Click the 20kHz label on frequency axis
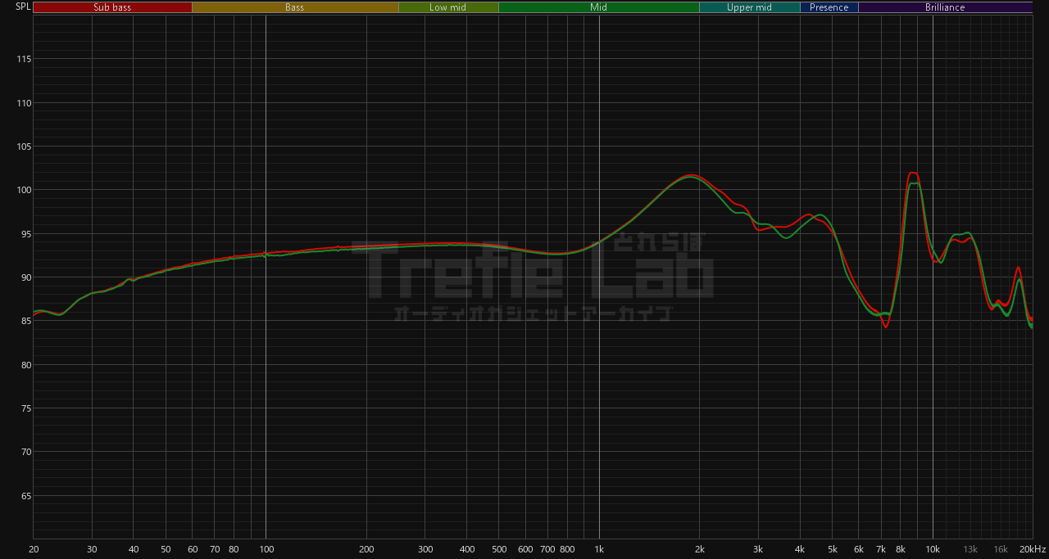The image size is (1049, 559). [1032, 548]
